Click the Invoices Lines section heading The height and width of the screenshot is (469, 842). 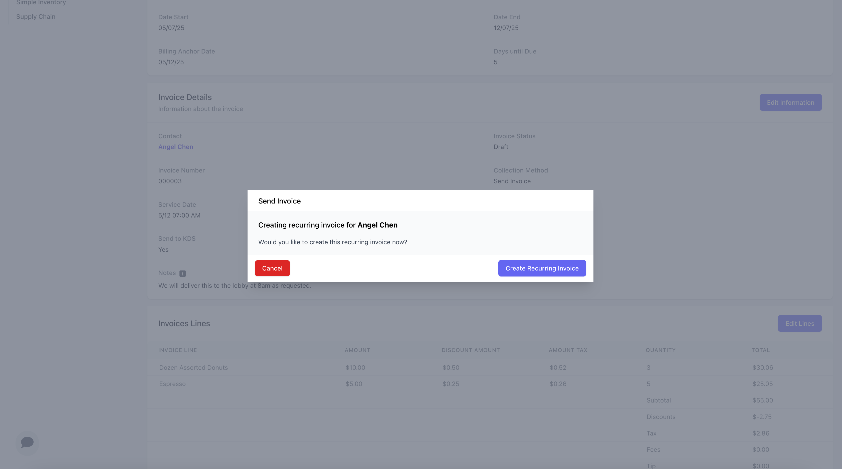pos(184,323)
